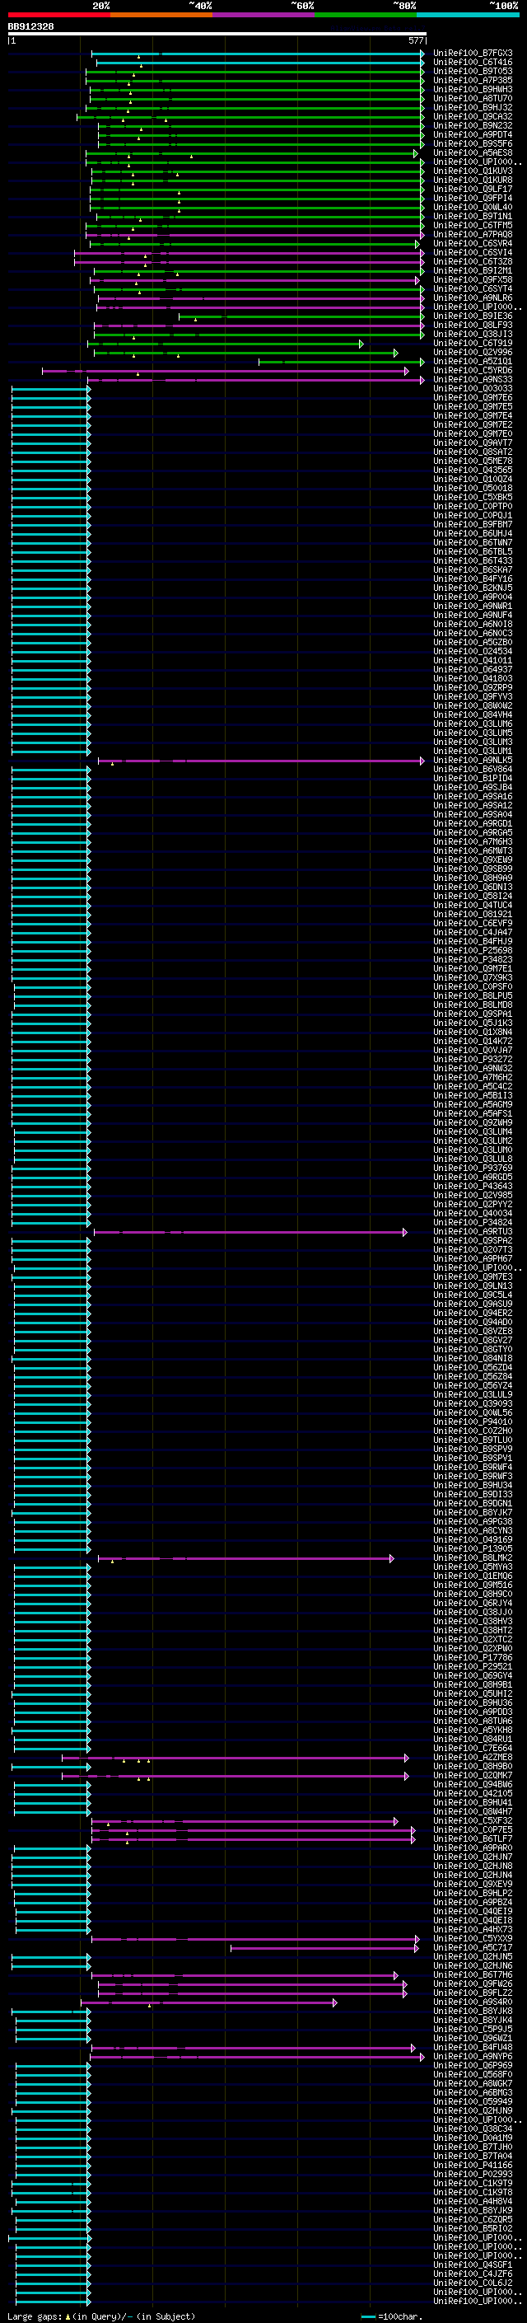Viewport: 527px width, 2323px height.
Task: Click the UniRef100_Q1KUR8 label
Action: pyautogui.click(x=473, y=180)
